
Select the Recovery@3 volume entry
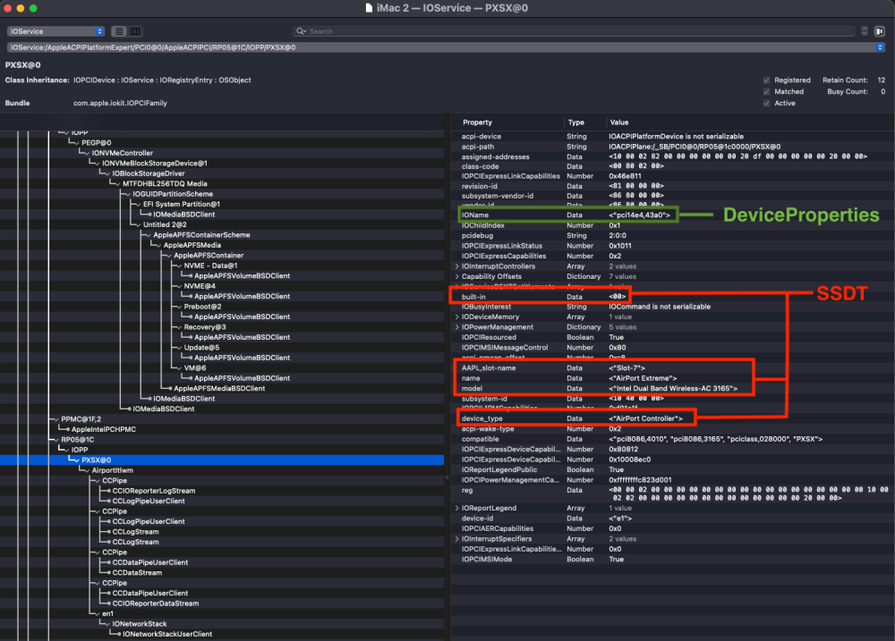pyautogui.click(x=205, y=327)
